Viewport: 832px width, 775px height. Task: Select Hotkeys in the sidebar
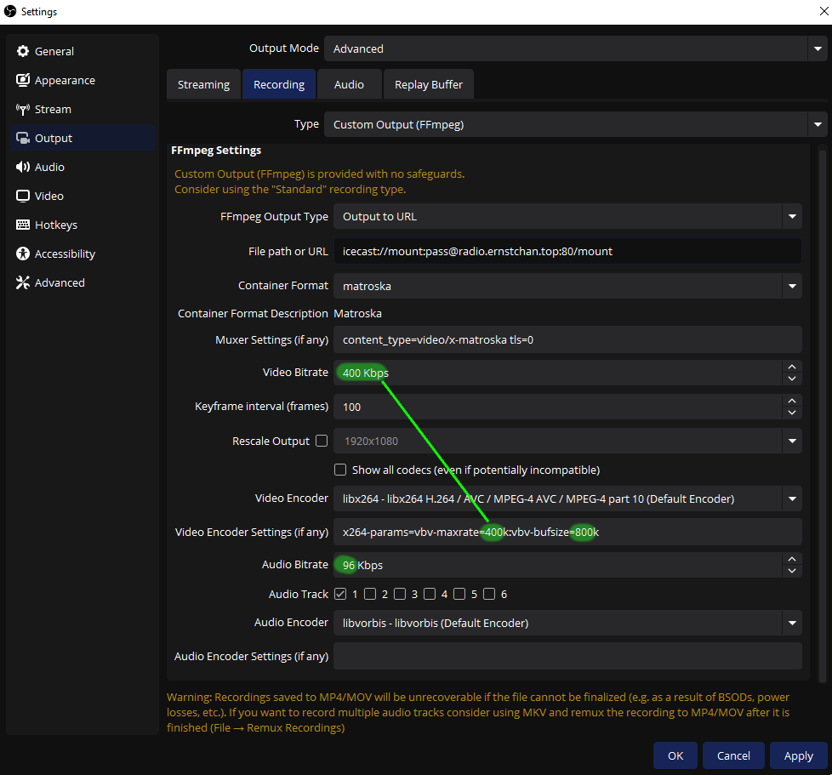tap(83, 225)
